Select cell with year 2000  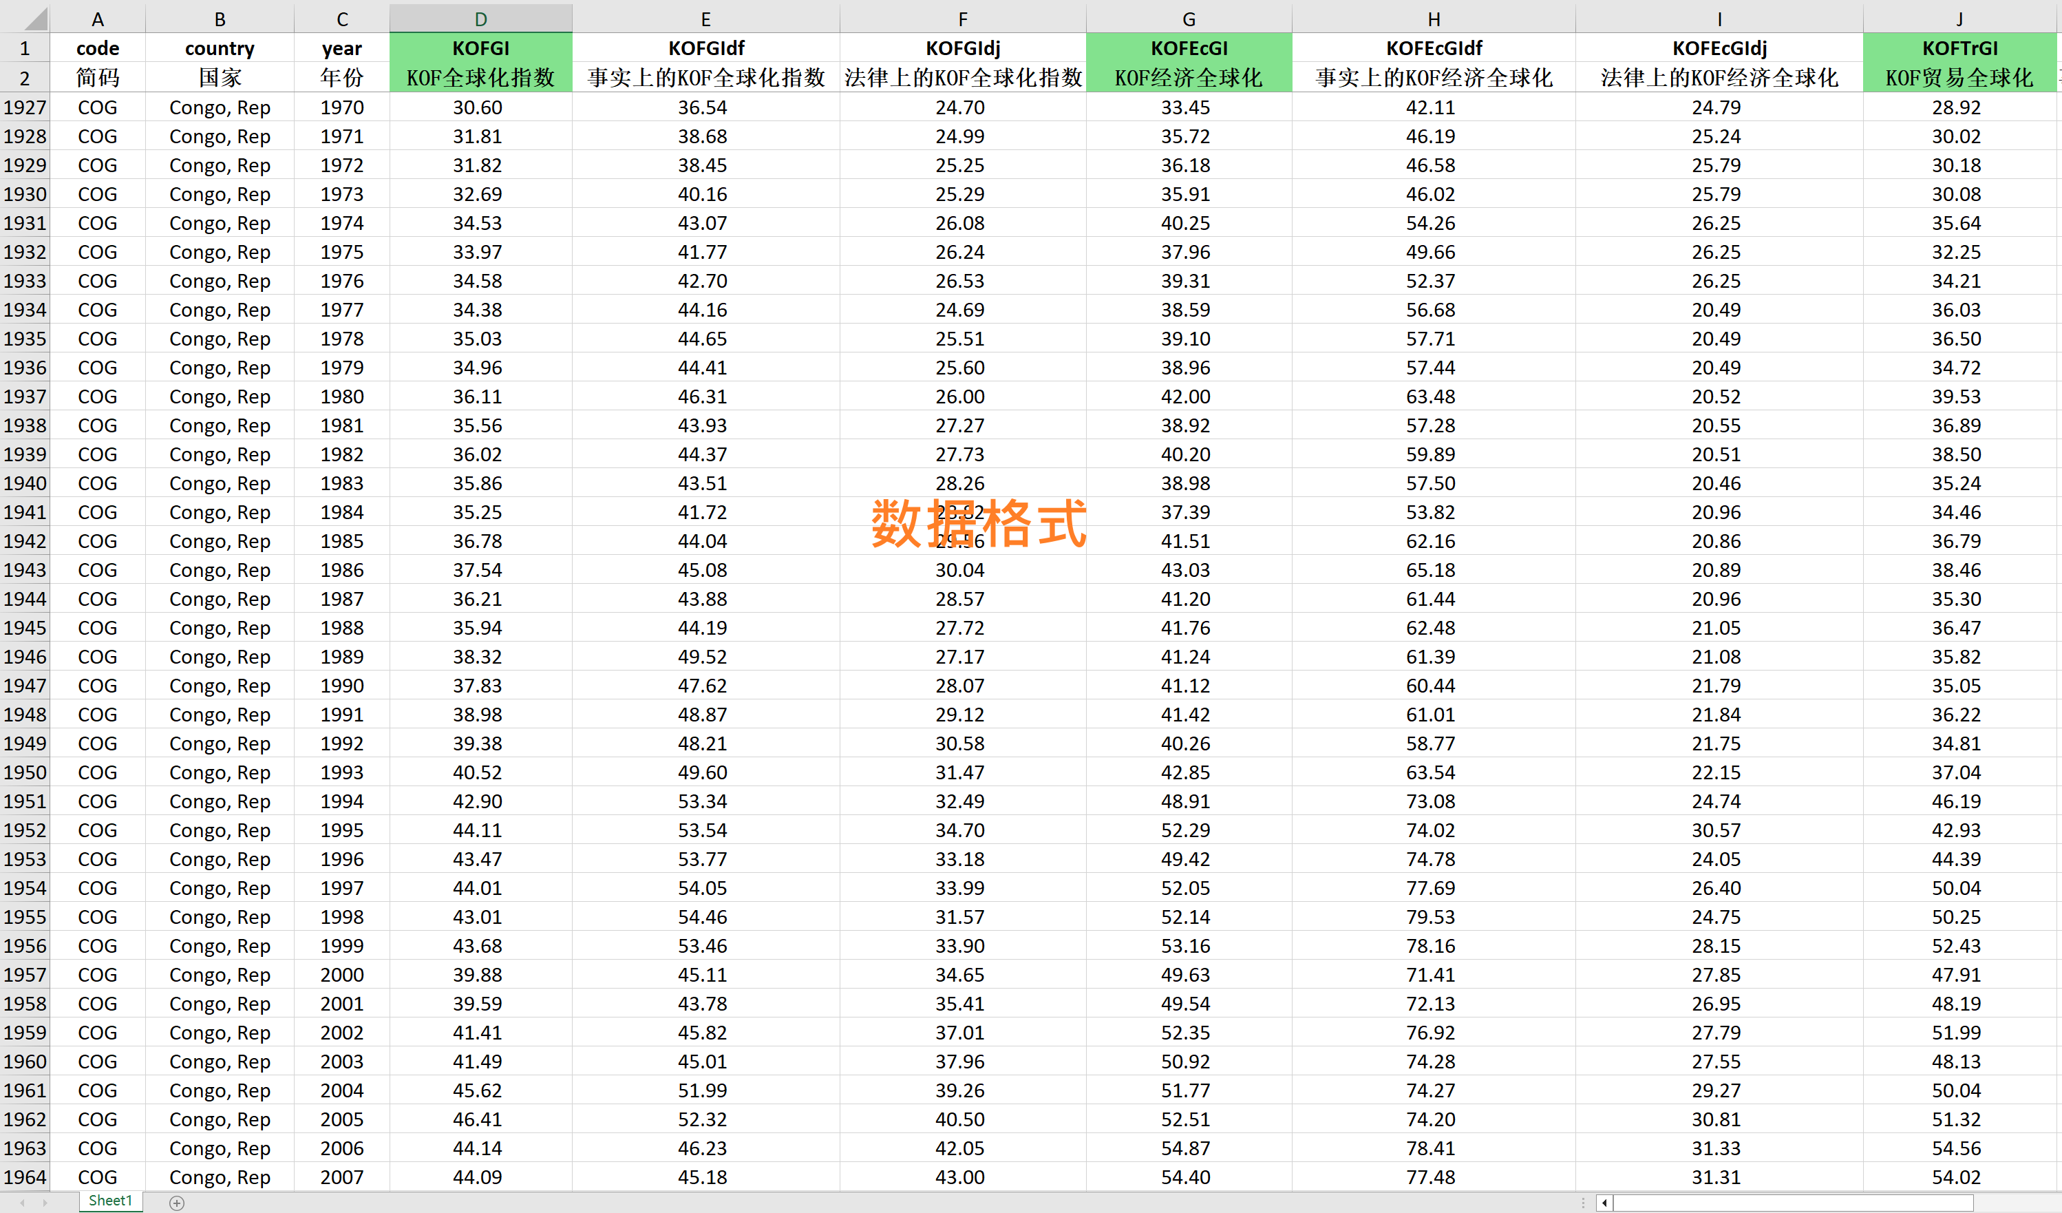point(342,974)
